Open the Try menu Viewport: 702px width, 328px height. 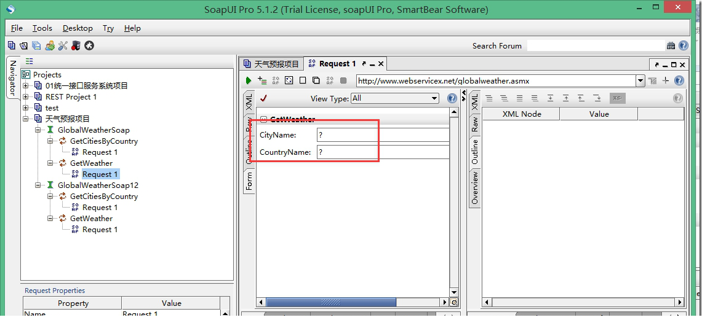click(108, 28)
